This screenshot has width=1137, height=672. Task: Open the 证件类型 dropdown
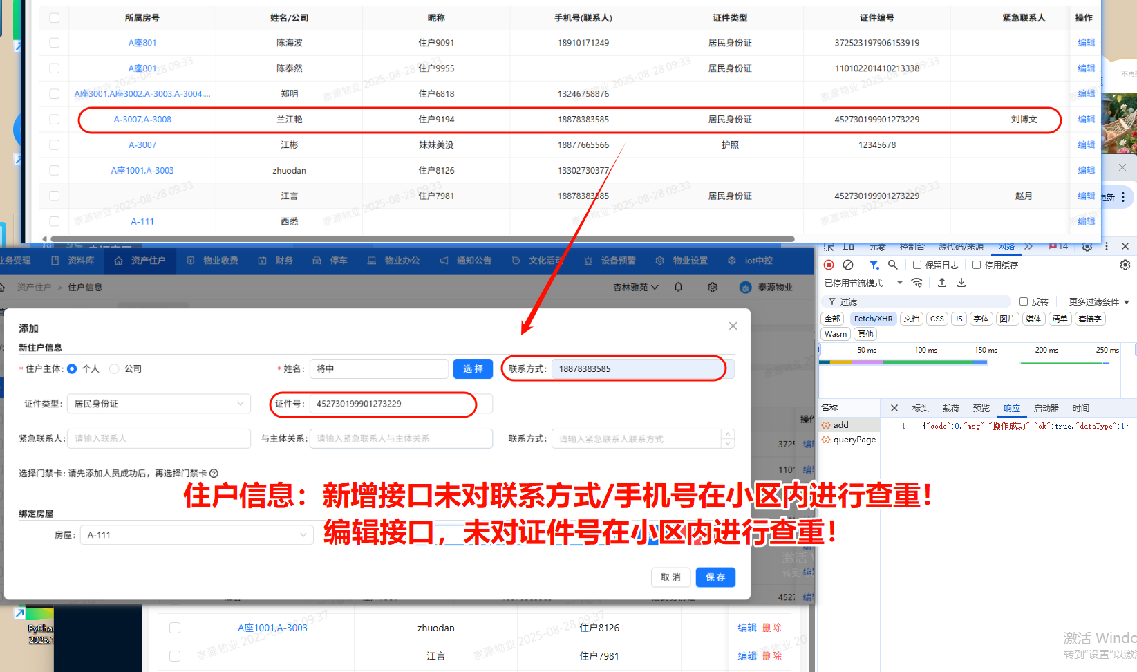tap(158, 404)
